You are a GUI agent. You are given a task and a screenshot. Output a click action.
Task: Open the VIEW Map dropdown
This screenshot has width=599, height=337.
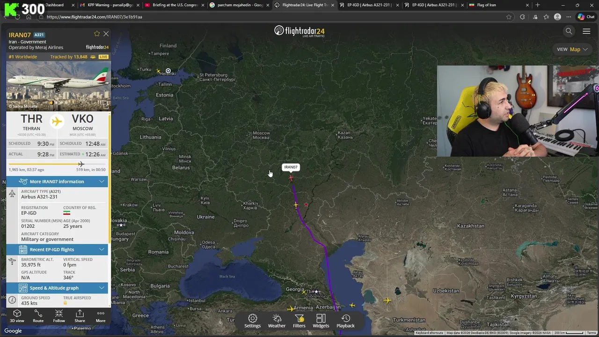[x=572, y=49]
